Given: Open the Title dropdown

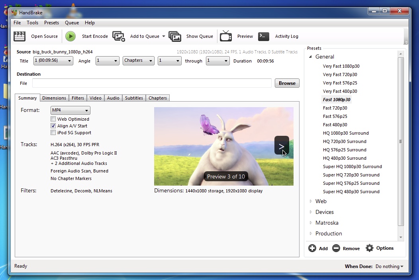Looking at the screenshot, I should [x=53, y=61].
